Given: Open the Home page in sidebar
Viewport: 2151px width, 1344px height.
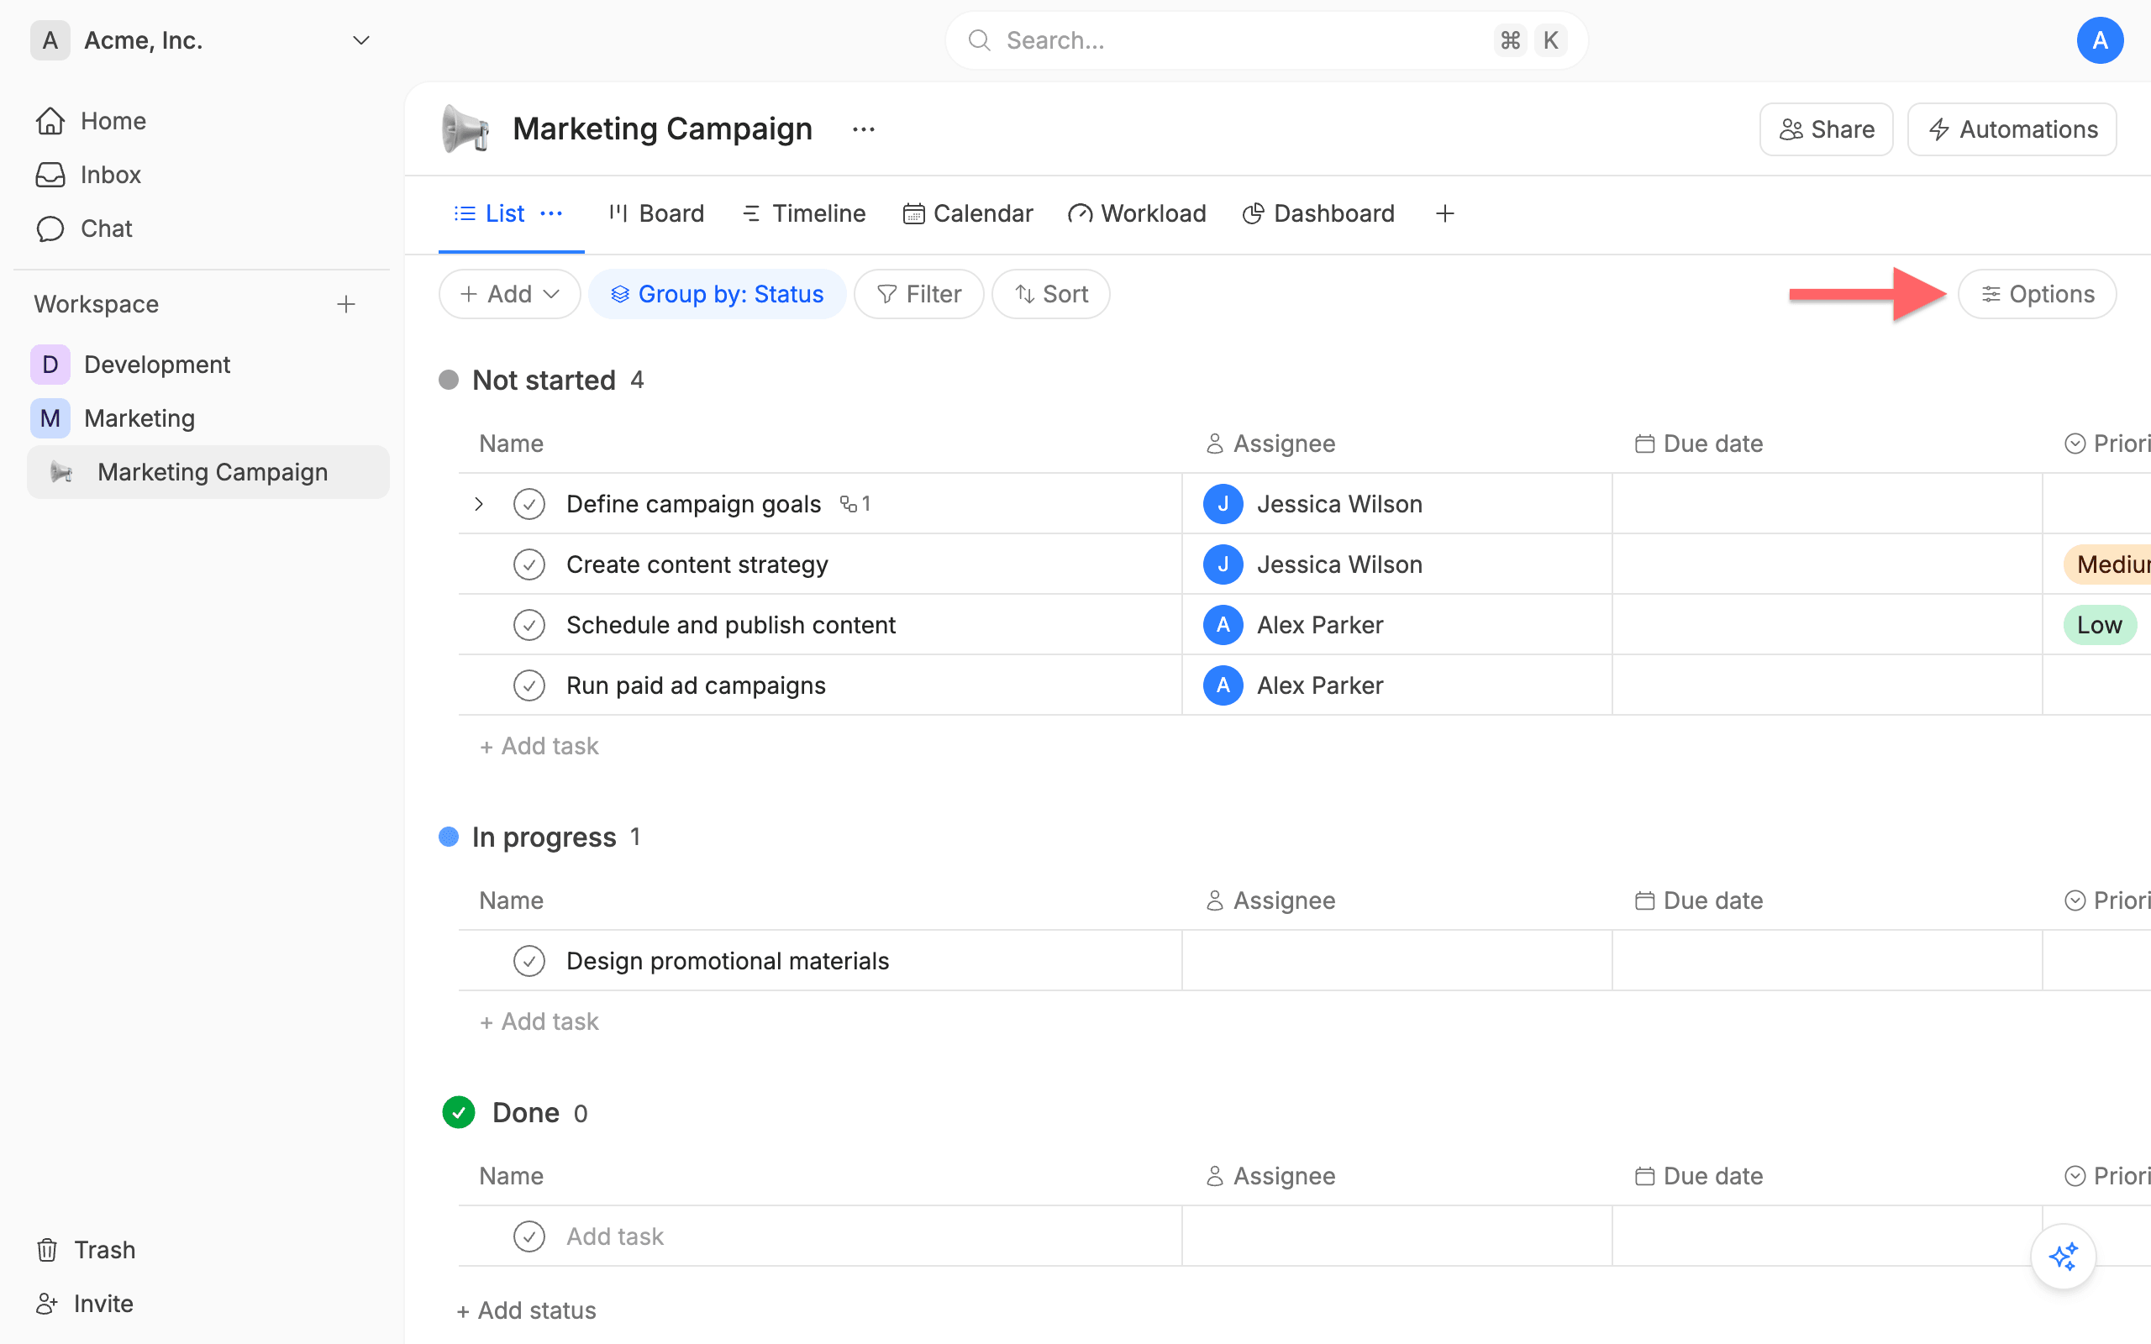Looking at the screenshot, I should [91, 121].
